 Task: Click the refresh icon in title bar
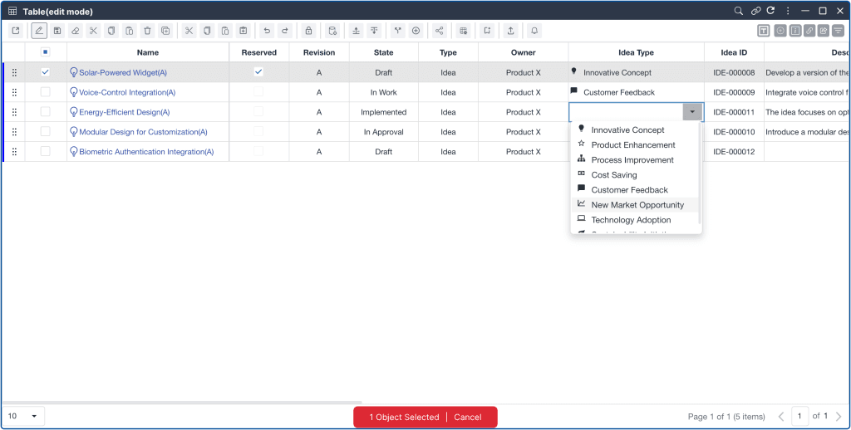click(770, 11)
